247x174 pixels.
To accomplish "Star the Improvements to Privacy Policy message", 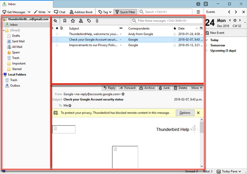I will [57, 45].
